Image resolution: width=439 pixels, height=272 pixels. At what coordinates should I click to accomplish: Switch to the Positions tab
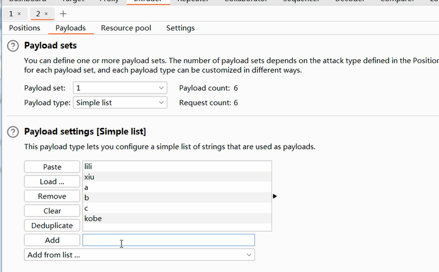(x=25, y=28)
